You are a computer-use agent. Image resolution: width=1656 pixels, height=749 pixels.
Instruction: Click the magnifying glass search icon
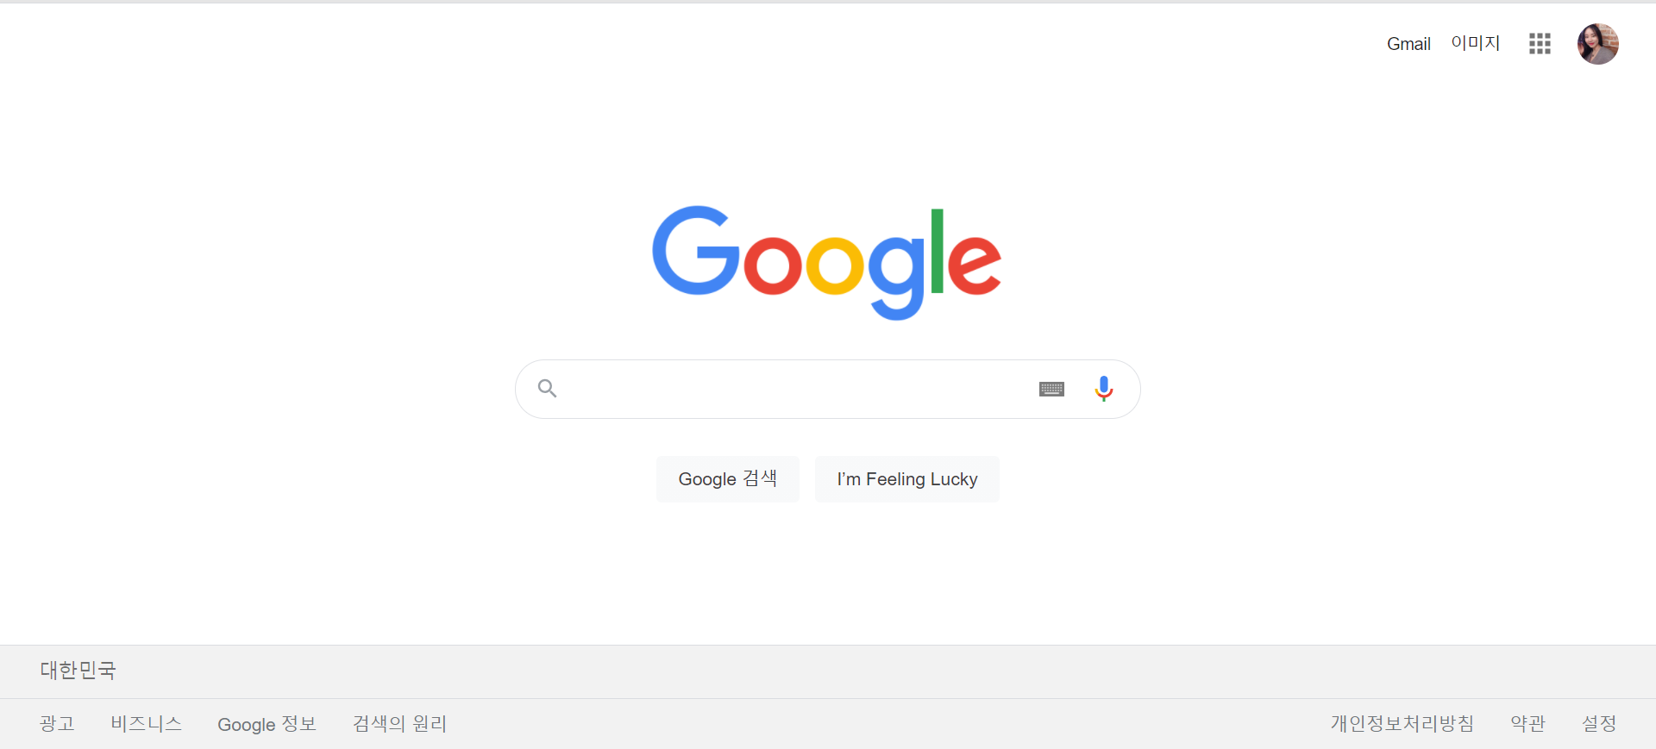(547, 389)
